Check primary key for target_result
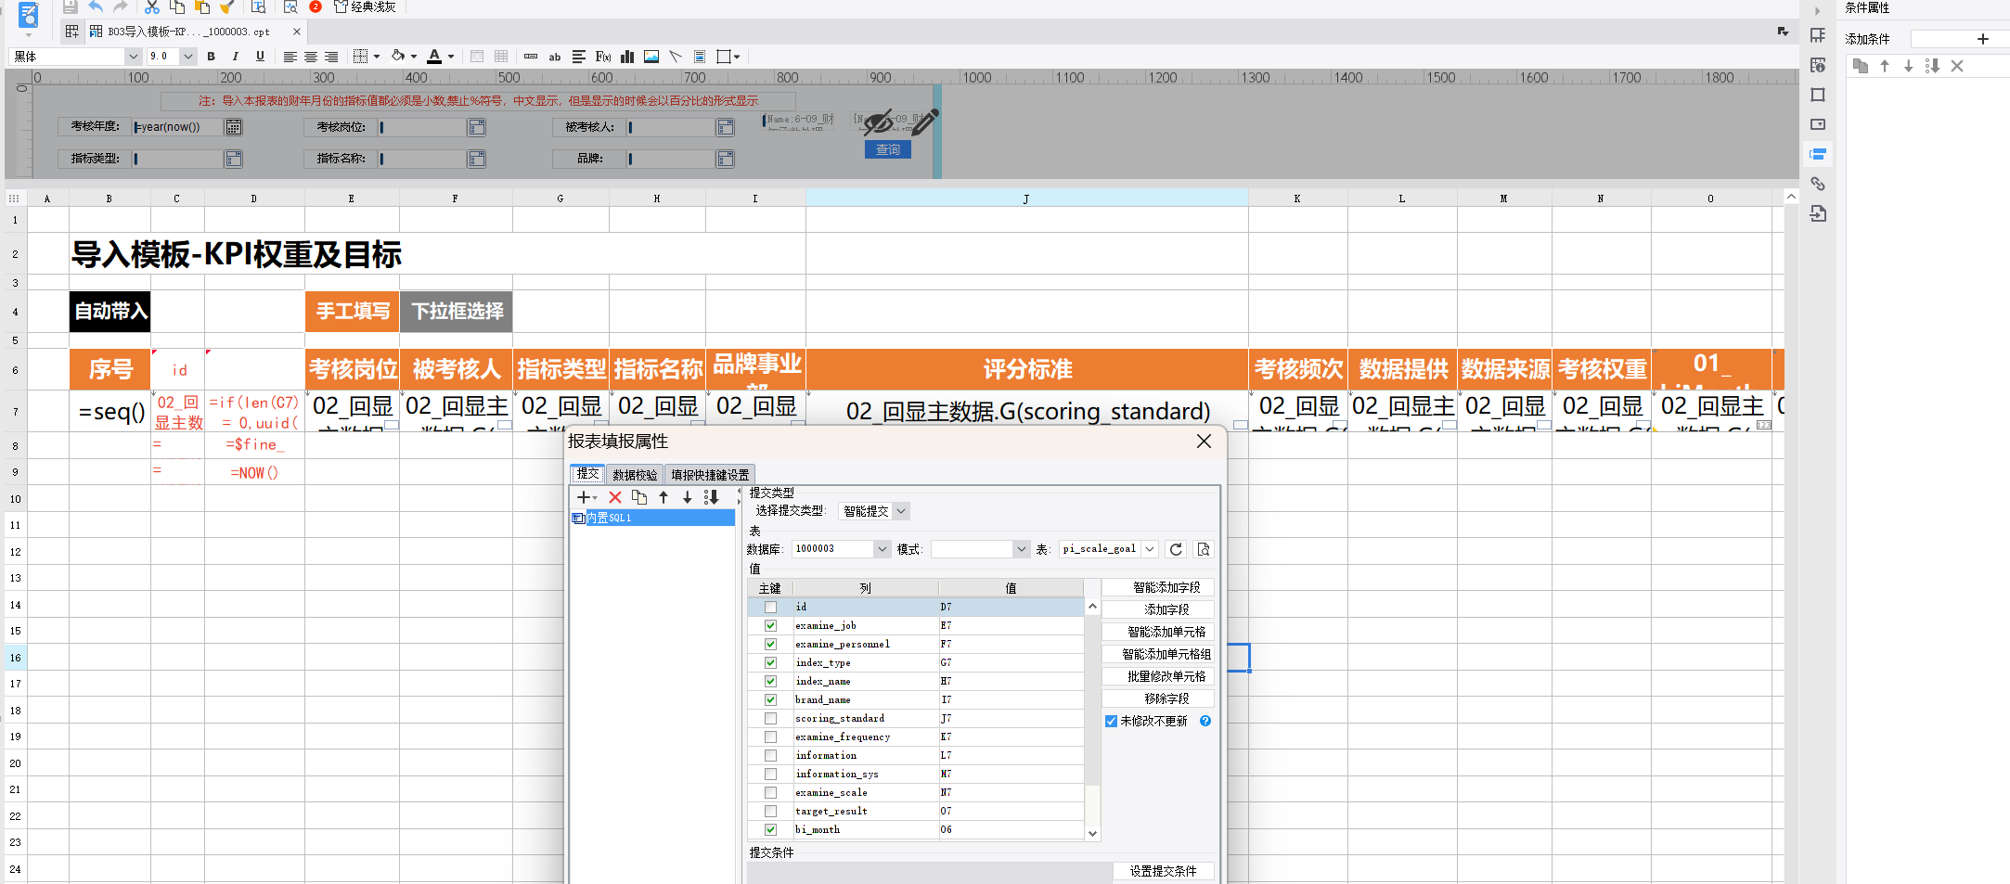This screenshot has height=884, width=2010. coord(770,811)
